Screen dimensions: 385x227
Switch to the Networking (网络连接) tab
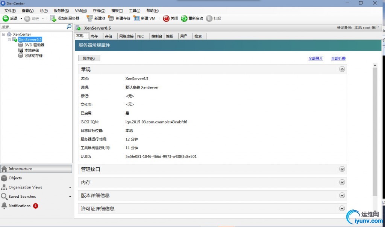(126, 36)
